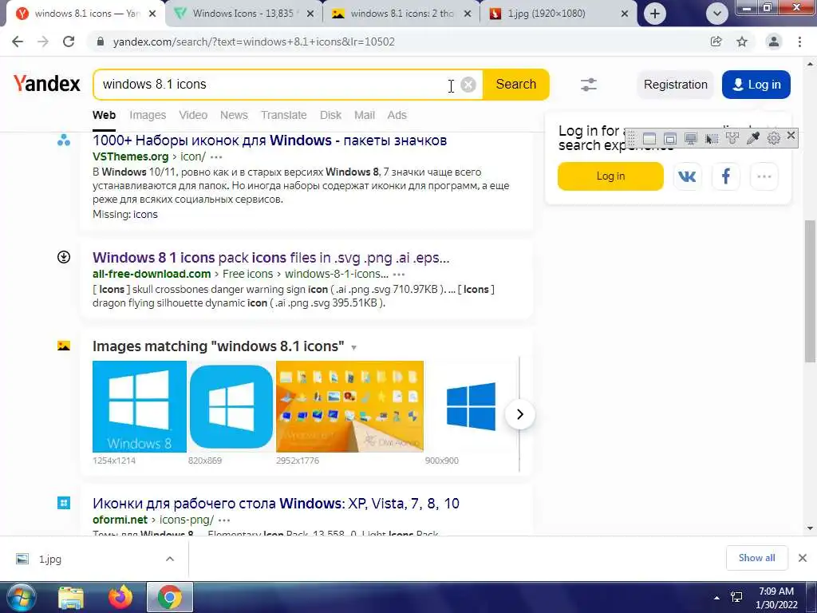Log in with Facebook icon

[726, 176]
